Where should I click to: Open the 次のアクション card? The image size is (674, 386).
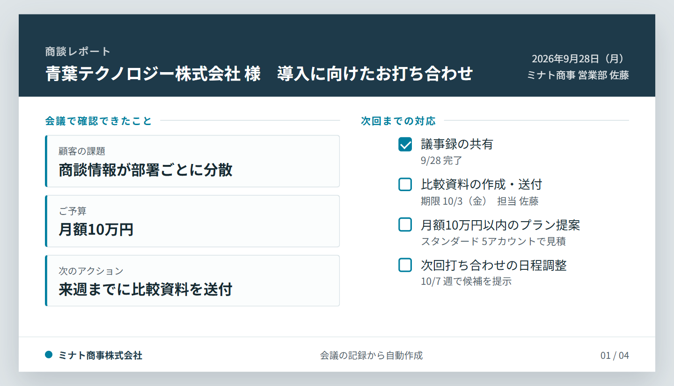(x=192, y=281)
